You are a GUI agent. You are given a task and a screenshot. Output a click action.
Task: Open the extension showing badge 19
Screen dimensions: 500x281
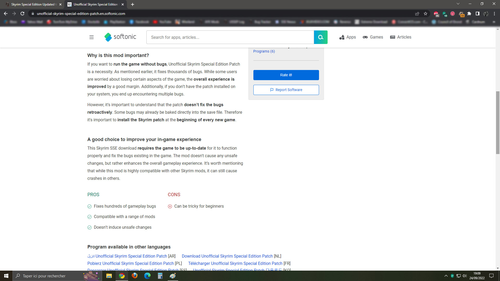coord(461,14)
